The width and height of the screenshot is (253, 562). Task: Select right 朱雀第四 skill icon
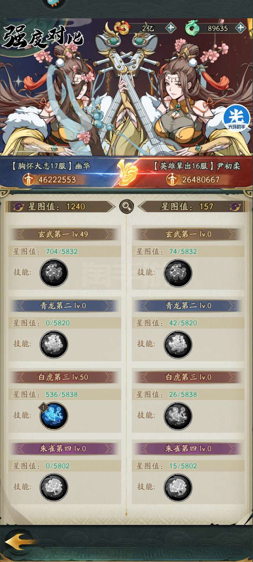pos(178,488)
